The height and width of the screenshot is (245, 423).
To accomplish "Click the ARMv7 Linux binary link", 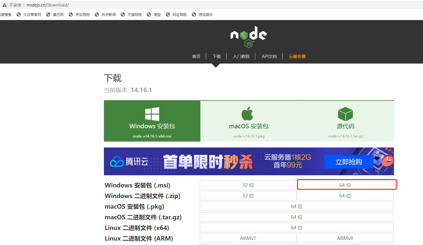I will coord(248,238).
